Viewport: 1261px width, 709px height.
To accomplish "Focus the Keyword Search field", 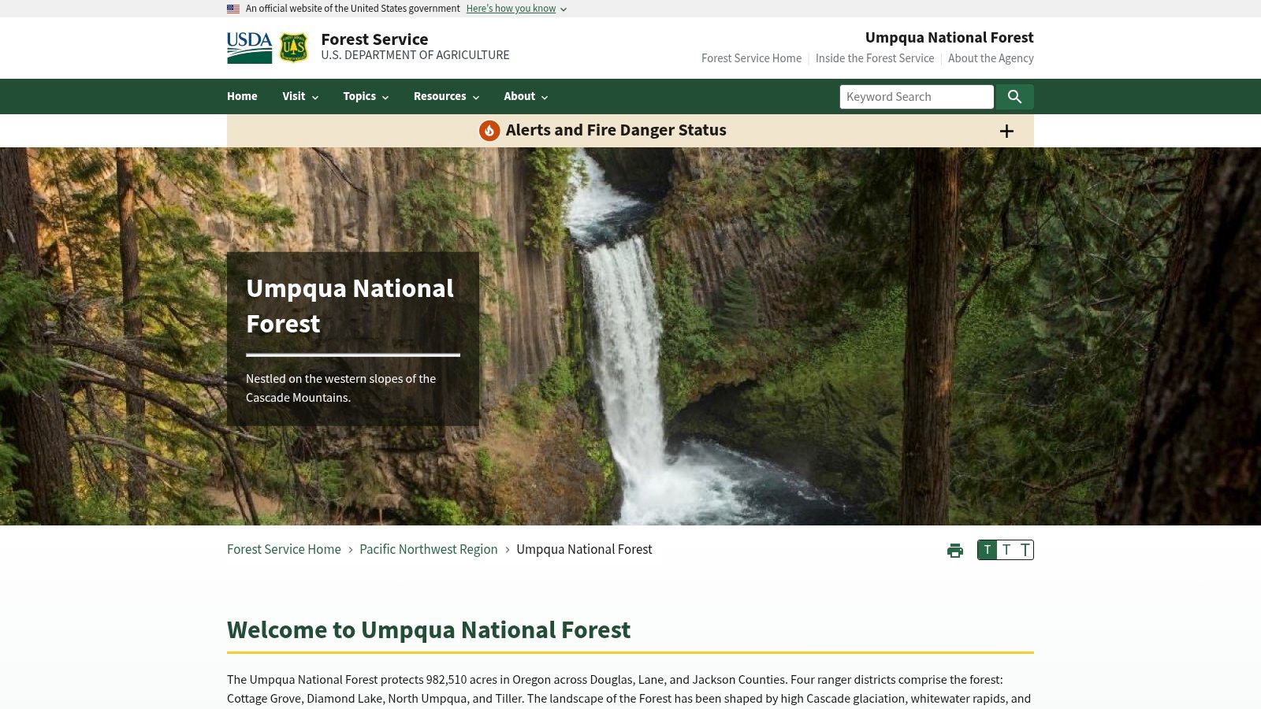I will coord(917,97).
